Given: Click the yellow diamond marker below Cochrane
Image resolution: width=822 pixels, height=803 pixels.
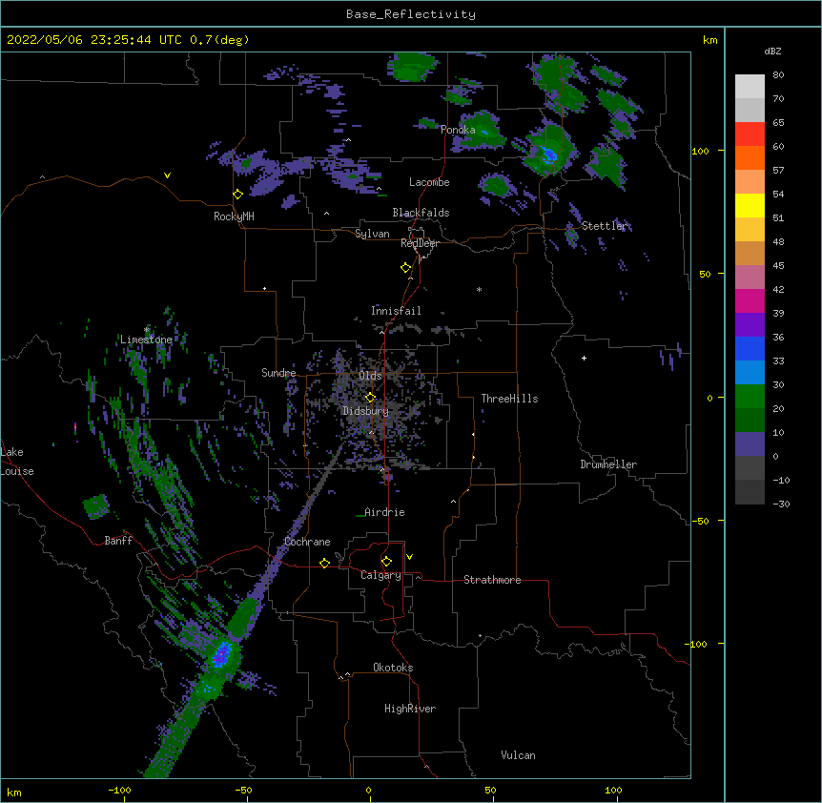Looking at the screenshot, I should (x=324, y=563).
